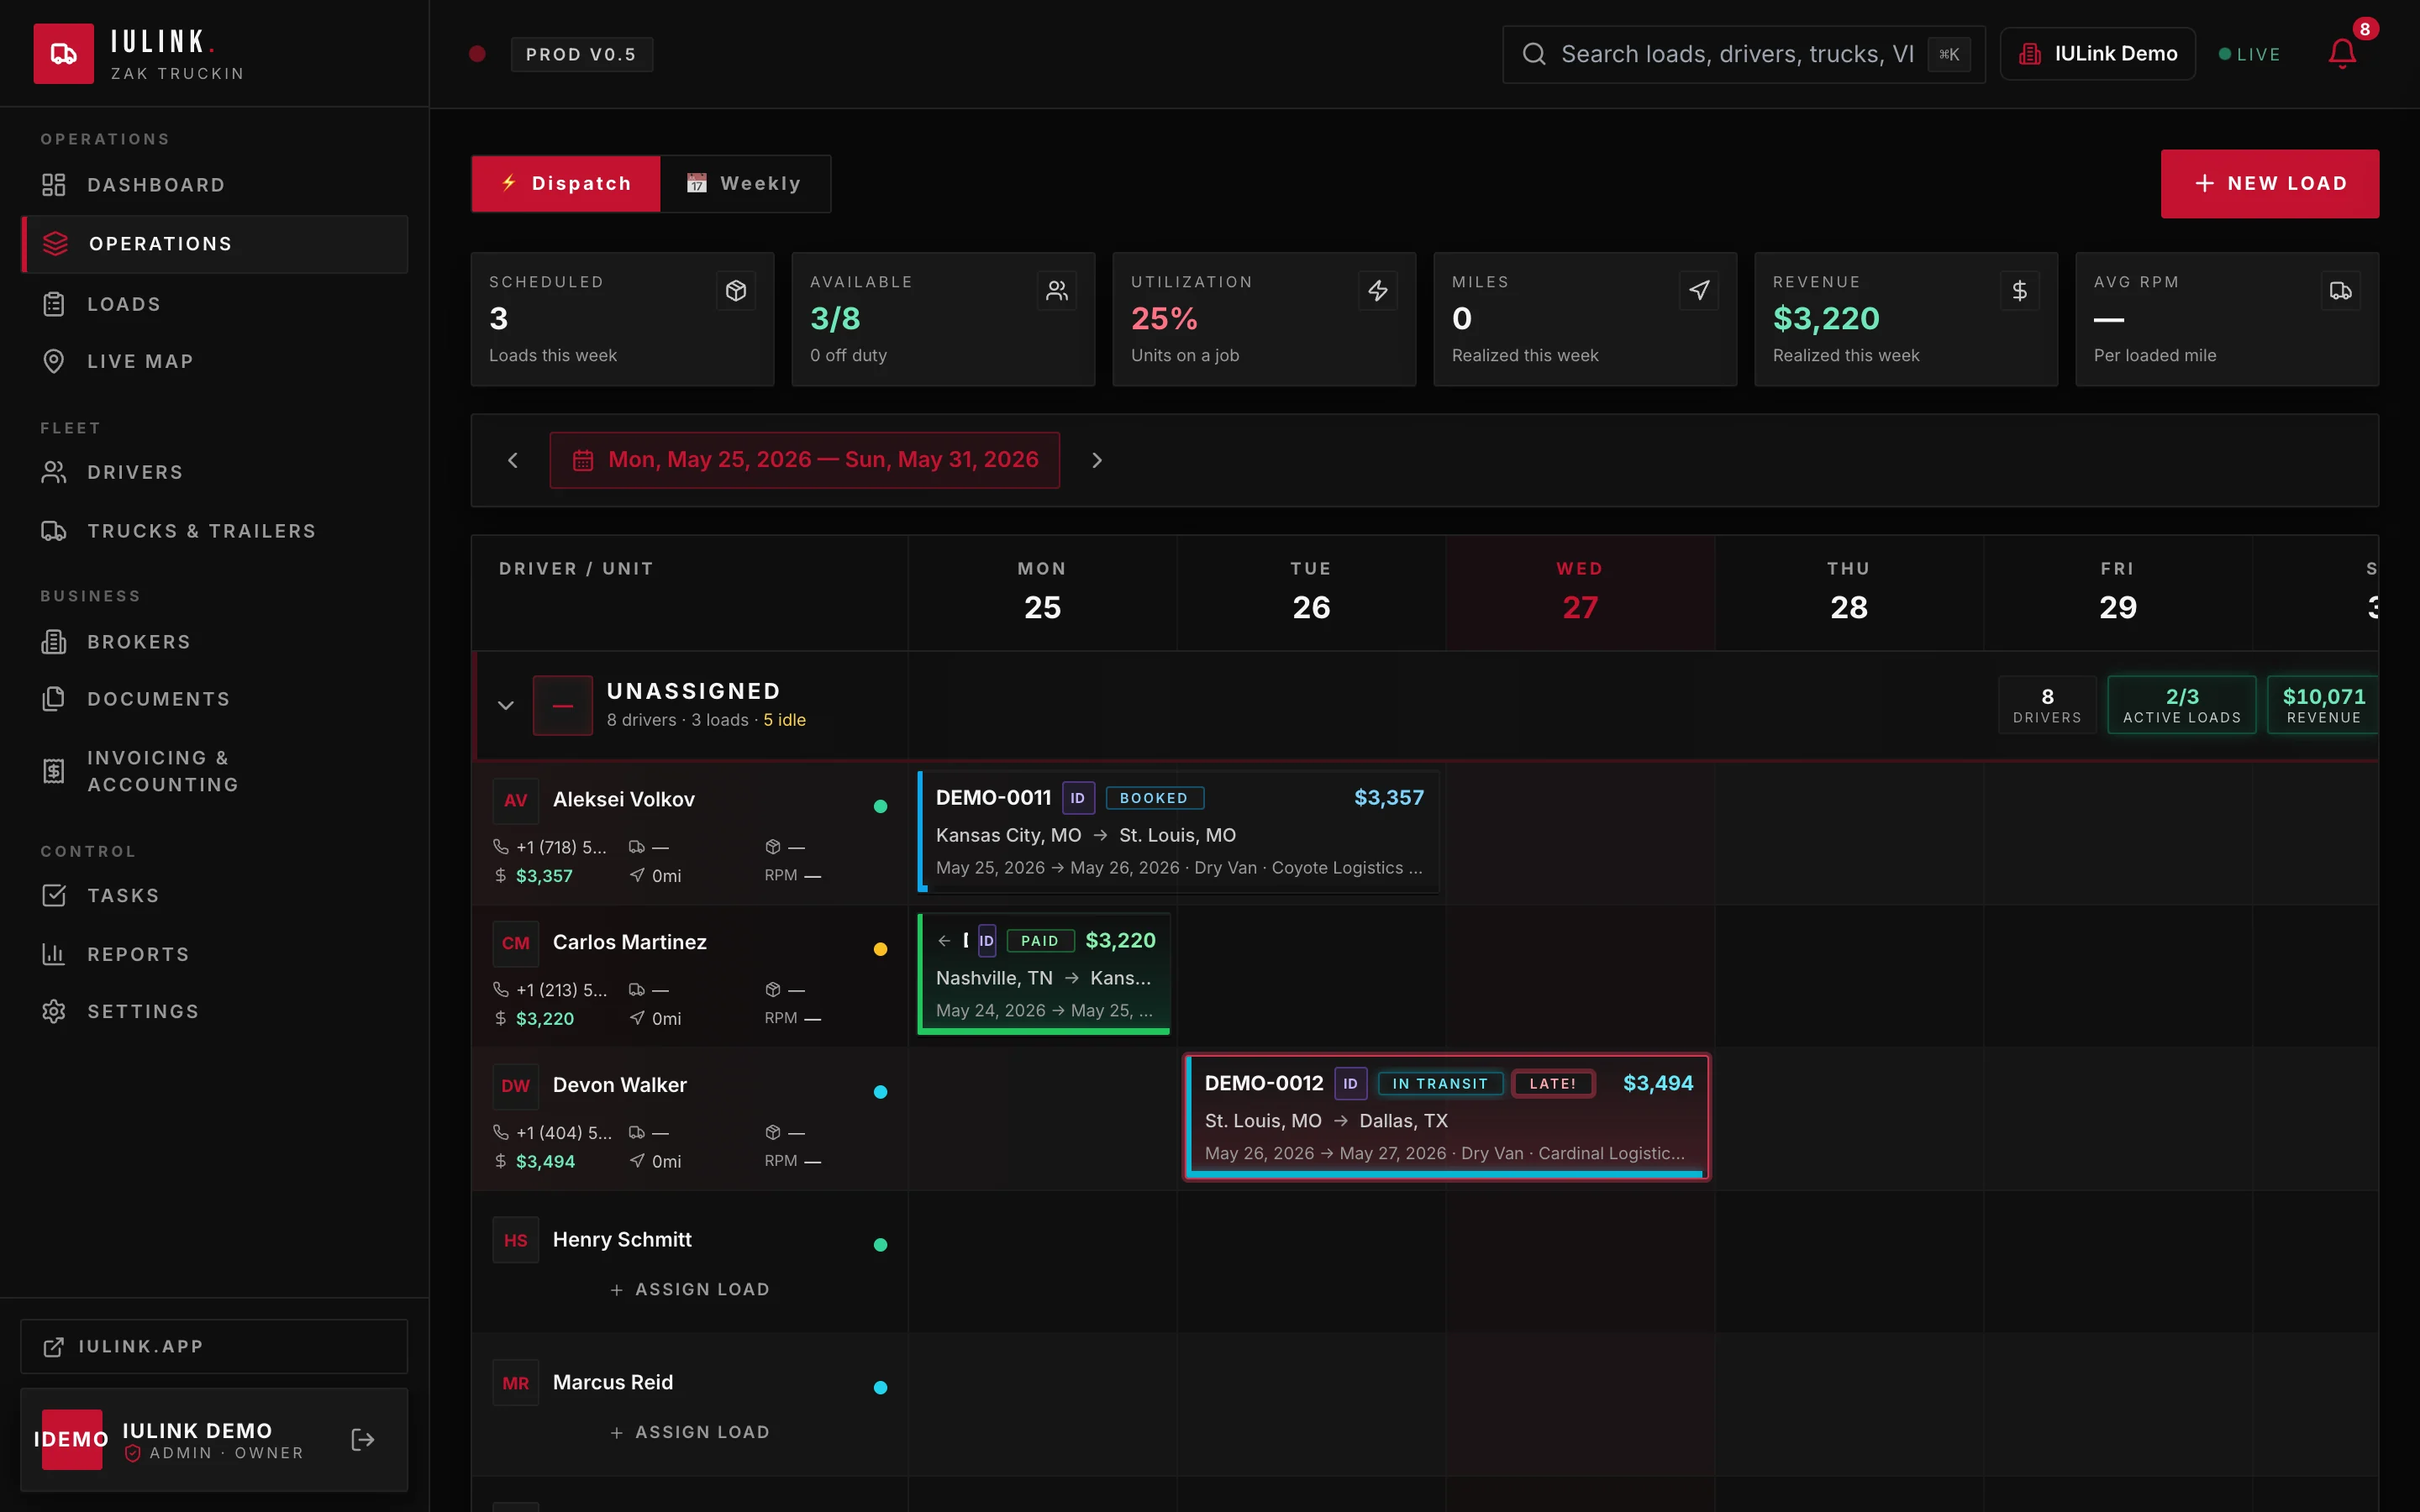Click the PROD V0.5 badge
Screen dimensions: 2420x1512
point(582,54)
